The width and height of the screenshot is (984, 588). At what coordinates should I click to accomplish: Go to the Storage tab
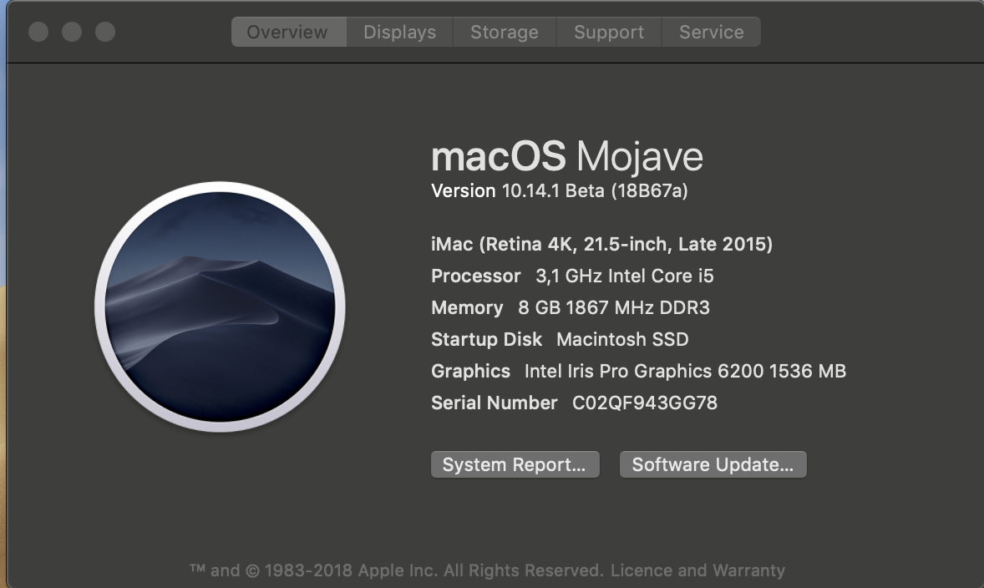505,33
